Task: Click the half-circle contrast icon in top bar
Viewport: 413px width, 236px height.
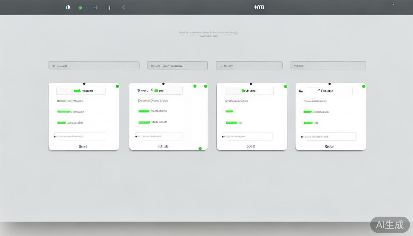Action: tap(68, 7)
